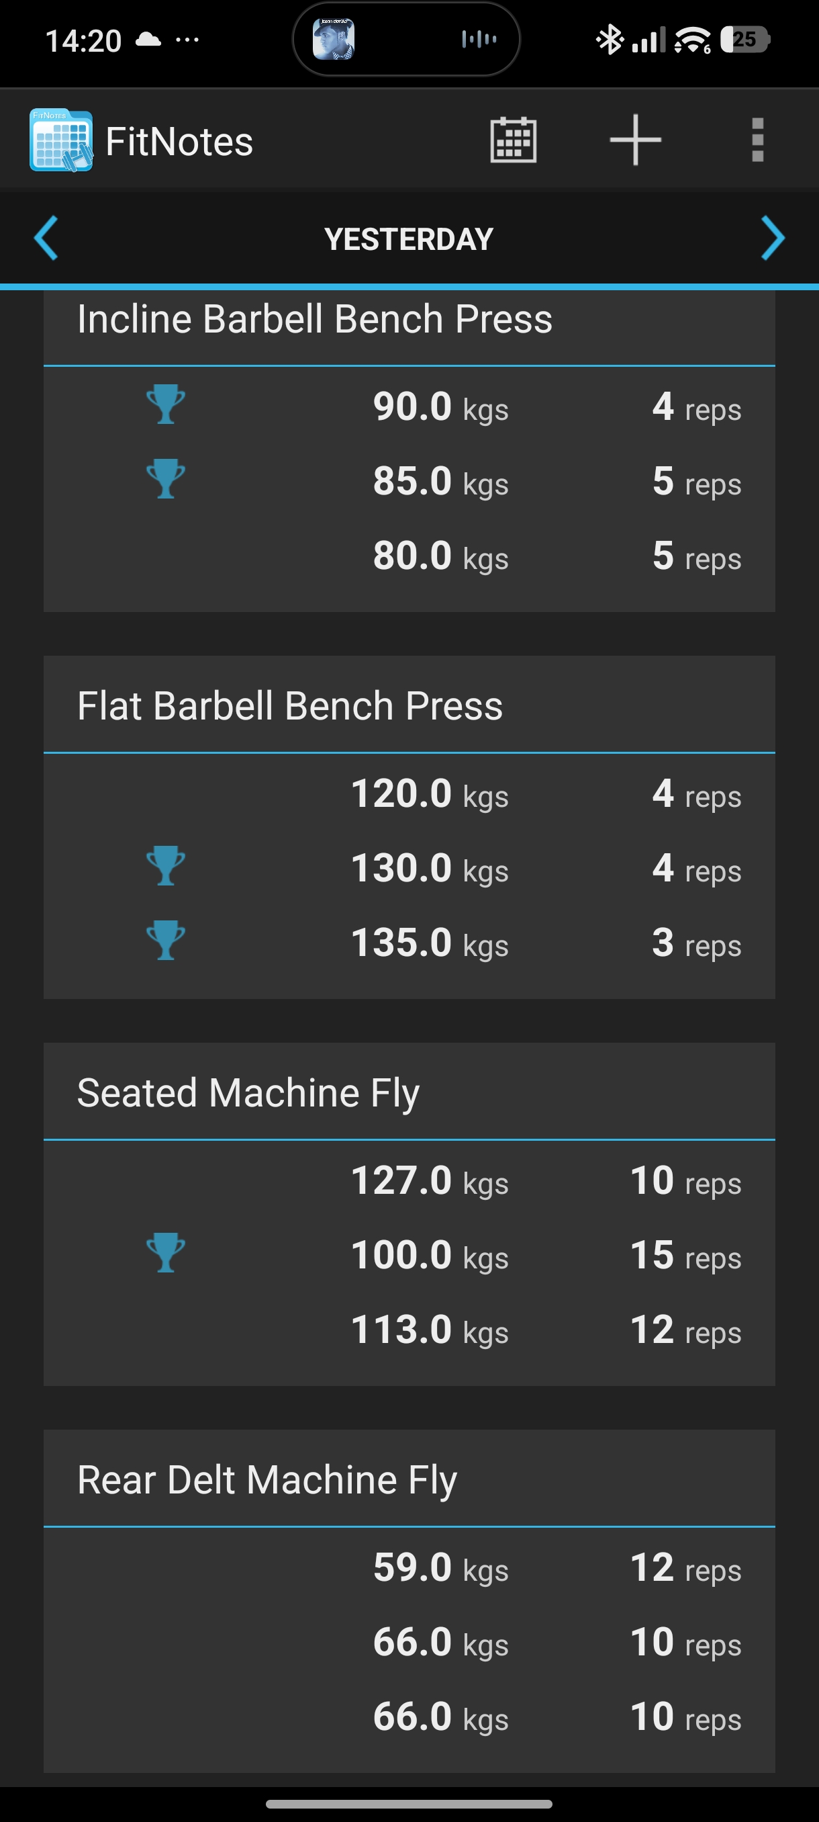
Task: Tap the FitNotes app logo
Action: point(61,140)
